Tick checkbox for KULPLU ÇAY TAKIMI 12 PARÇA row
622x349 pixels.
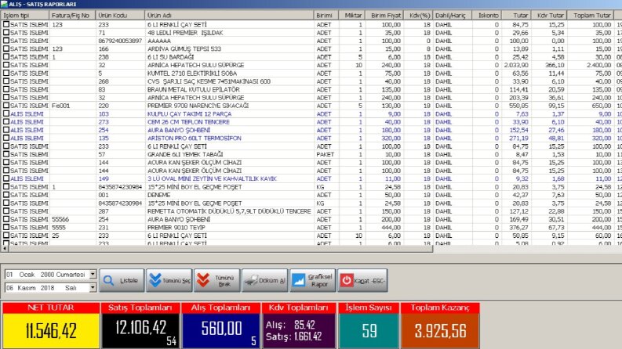[6, 113]
